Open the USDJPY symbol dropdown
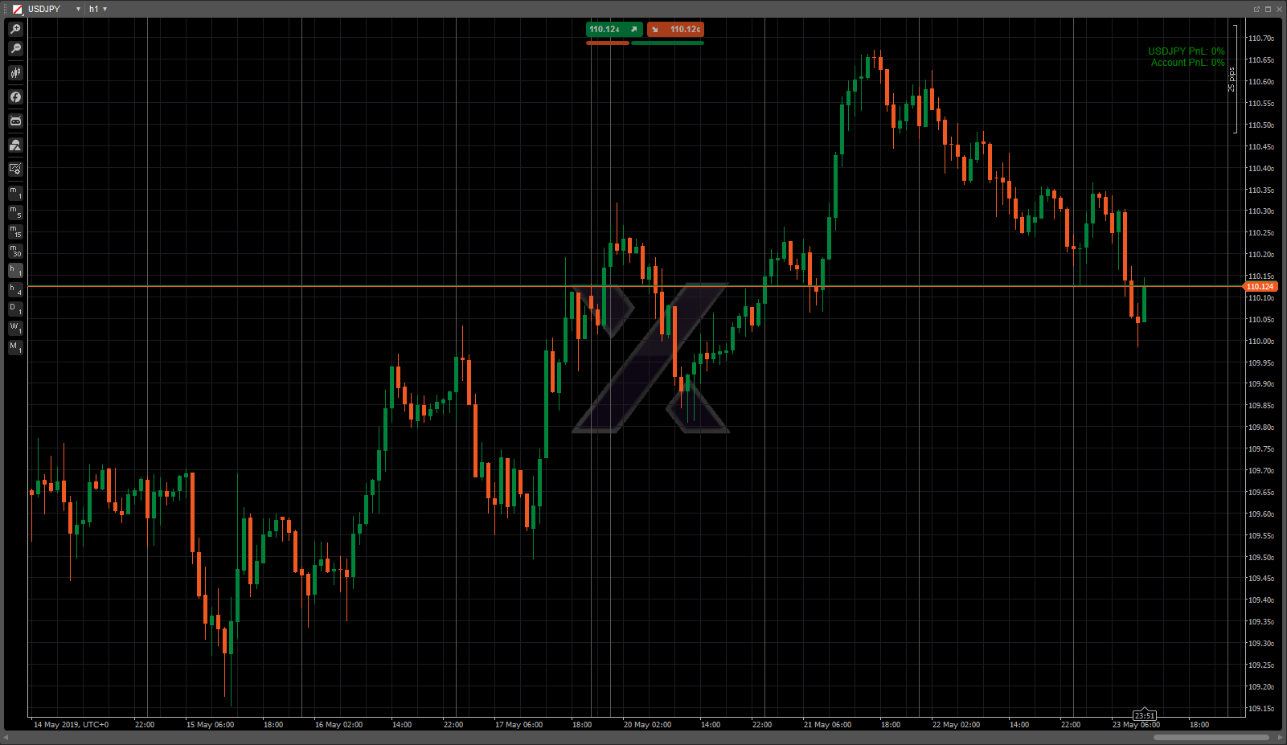This screenshot has height=745, width=1287. tap(78, 10)
